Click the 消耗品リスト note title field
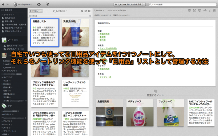218x136 pixels. tap(155, 23)
